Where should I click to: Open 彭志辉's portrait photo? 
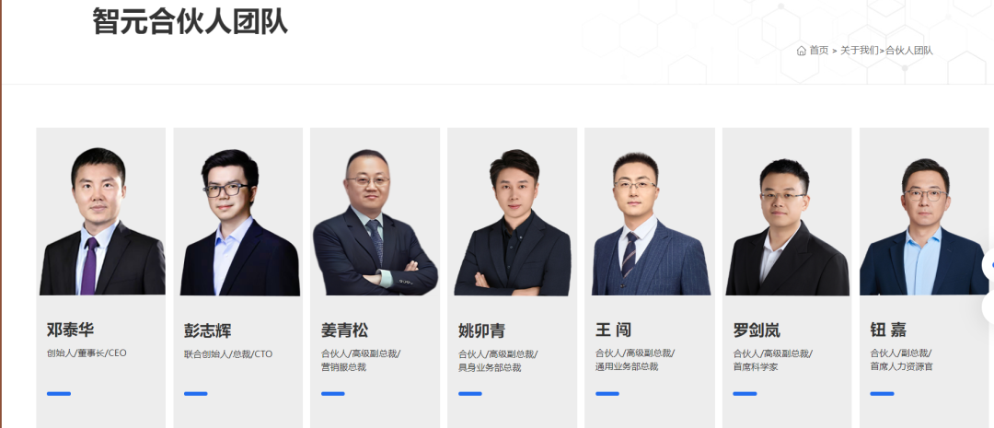(x=239, y=223)
